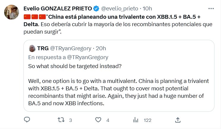Click the like count of 4

[x=108, y=120]
